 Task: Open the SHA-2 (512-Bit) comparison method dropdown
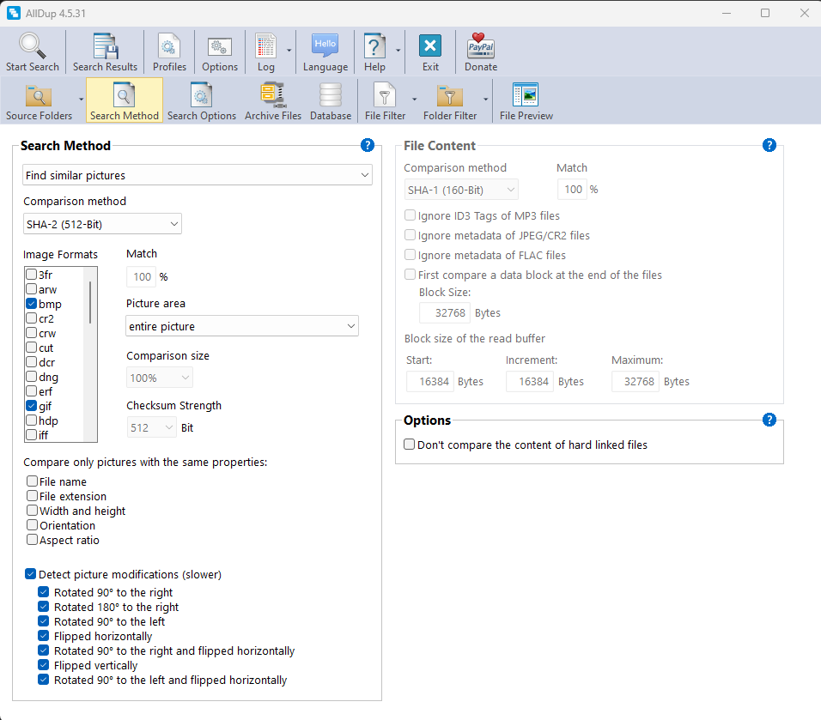click(x=102, y=224)
